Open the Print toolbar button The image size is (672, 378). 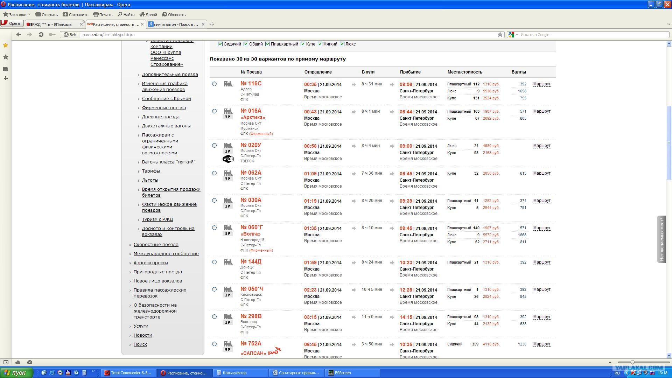[x=103, y=15]
